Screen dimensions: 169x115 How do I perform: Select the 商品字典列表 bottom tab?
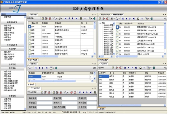click(x=33, y=60)
